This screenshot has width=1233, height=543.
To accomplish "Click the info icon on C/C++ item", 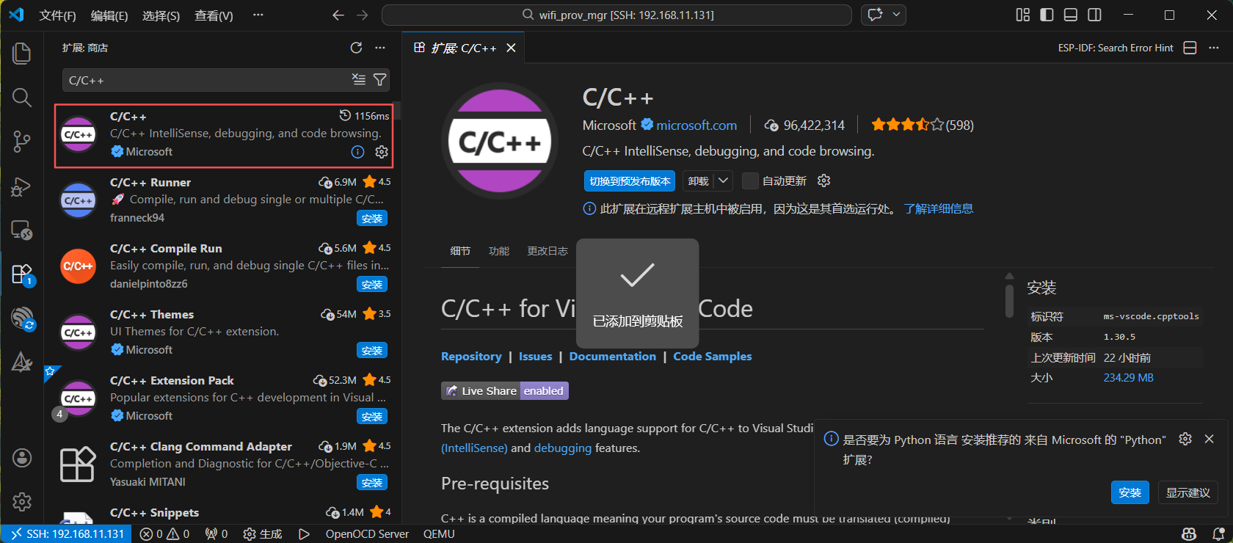I will click(x=357, y=152).
